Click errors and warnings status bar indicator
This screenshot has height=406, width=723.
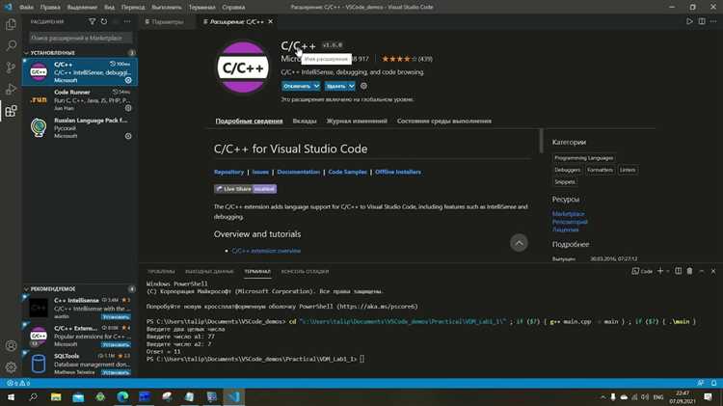click(x=18, y=383)
